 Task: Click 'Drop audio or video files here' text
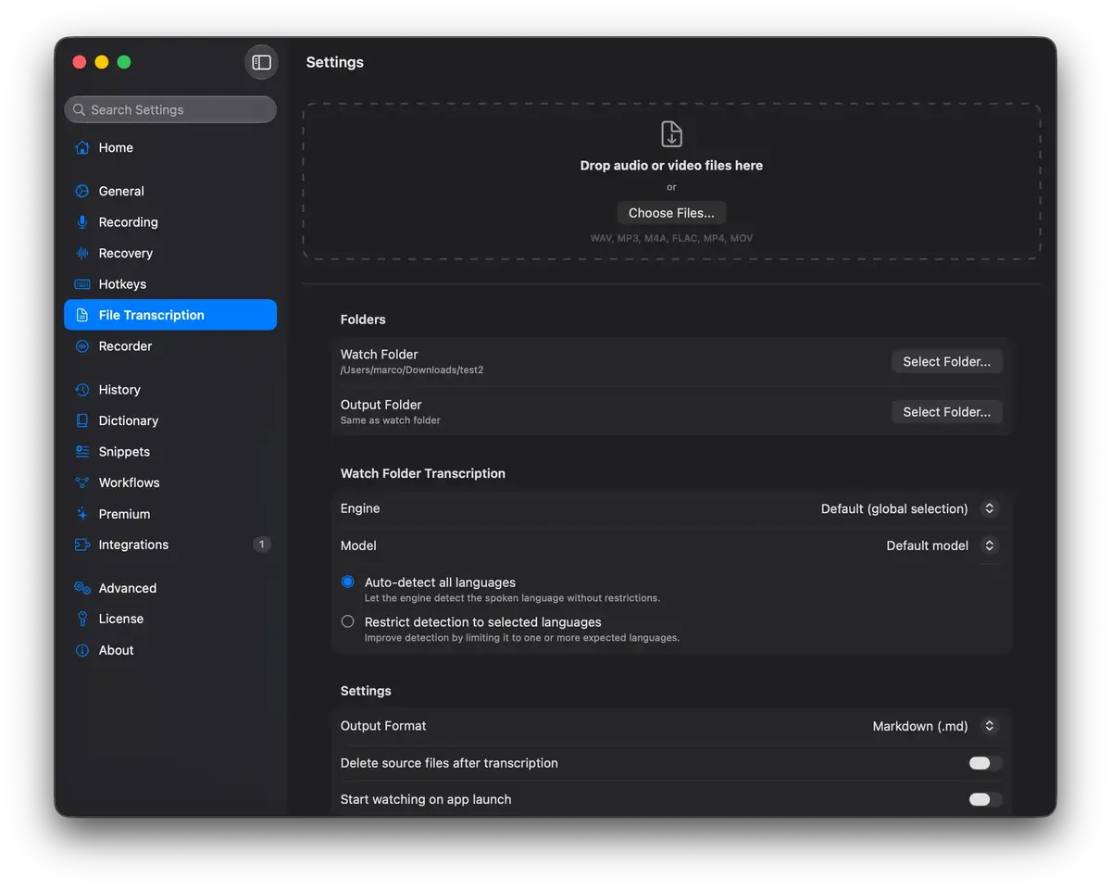pyautogui.click(x=671, y=166)
